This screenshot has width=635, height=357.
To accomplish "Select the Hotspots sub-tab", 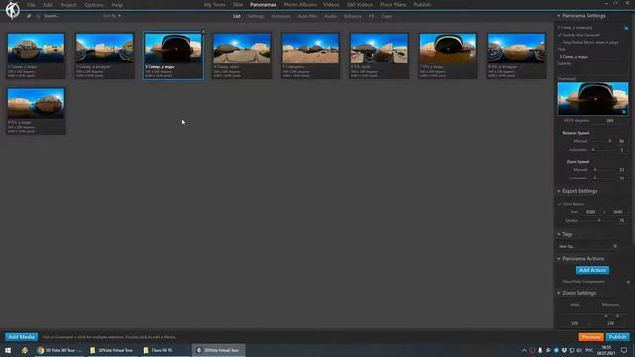I will 281,16.
